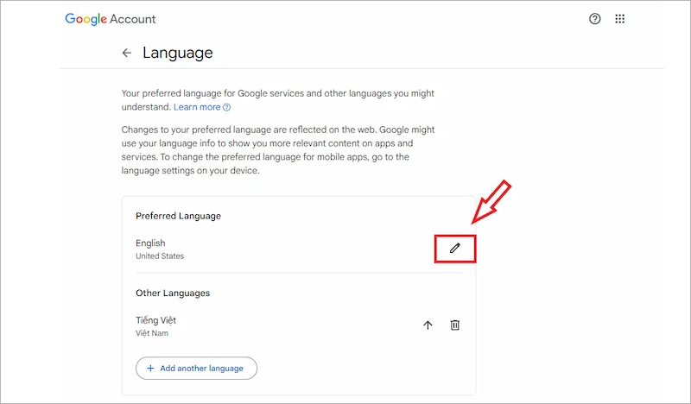Screen dimensions: 691x404
Task: Move Tiếng Việt up with the arrow
Action: [428, 325]
